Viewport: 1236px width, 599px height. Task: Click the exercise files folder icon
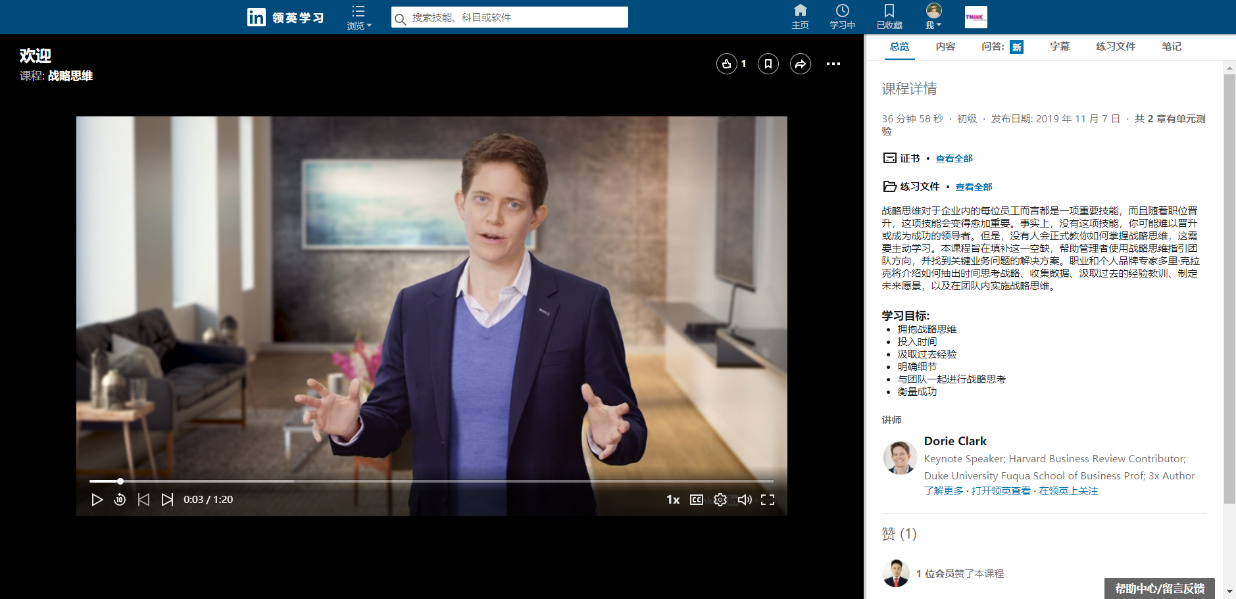click(x=889, y=186)
